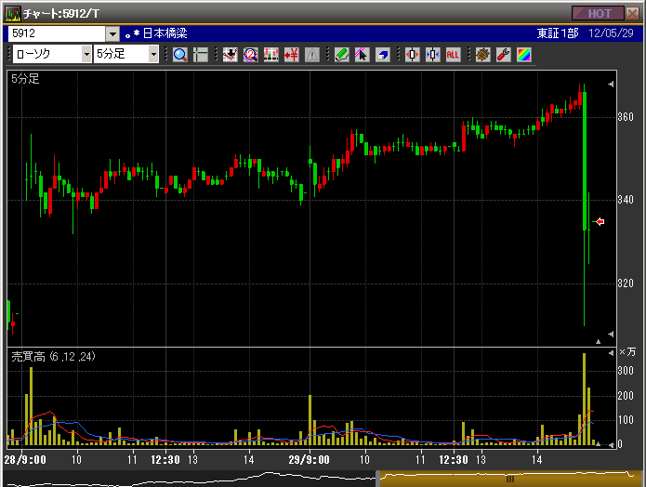Click the small triangle at price pane top right
Screen dimensions: 646x487
coord(611,85)
